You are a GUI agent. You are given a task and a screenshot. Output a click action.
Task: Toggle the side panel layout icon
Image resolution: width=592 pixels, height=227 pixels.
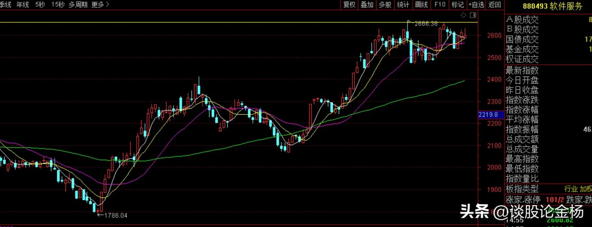click(473, 15)
